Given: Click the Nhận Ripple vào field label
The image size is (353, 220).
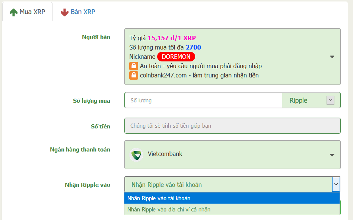Looking at the screenshot, I should click(x=88, y=185).
